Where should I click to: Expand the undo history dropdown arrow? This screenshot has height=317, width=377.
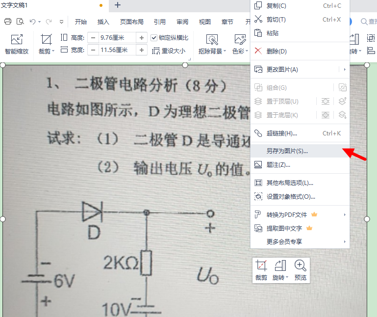click(x=39, y=22)
